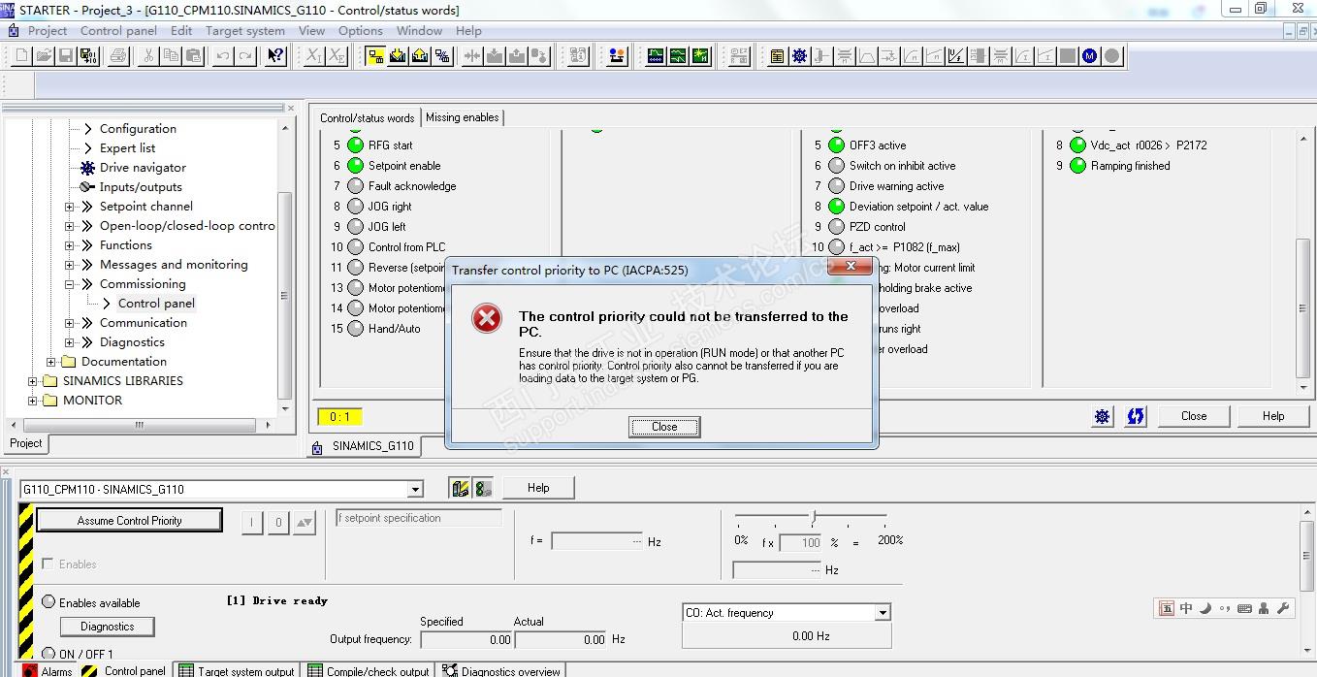Open the G110_CPM110 drive selection dropdown
The image size is (1317, 677).
click(415, 490)
